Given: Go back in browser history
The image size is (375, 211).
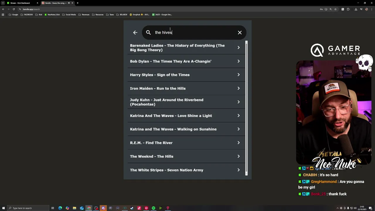Looking at the screenshot, I should click(x=3, y=9).
